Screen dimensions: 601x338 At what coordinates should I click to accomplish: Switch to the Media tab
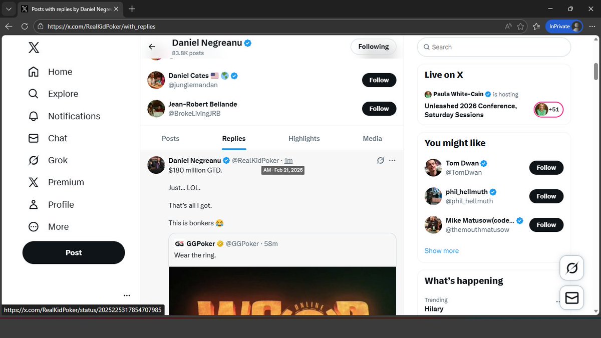coord(372,138)
